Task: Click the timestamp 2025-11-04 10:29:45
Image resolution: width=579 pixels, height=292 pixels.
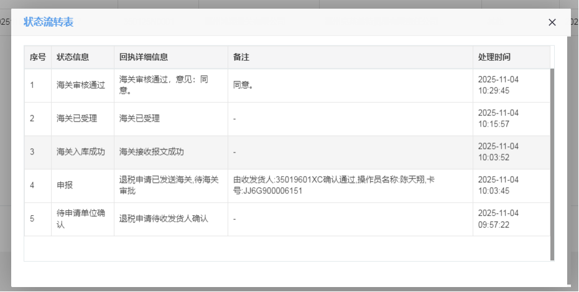Action: click(x=498, y=86)
